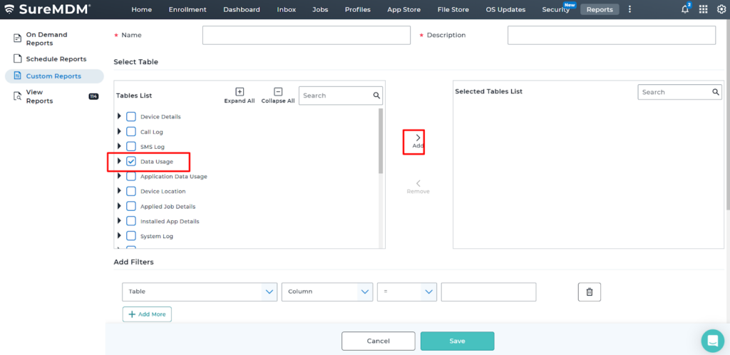The height and width of the screenshot is (355, 730).
Task: Check the Device Details checkbox
Action: (131, 116)
